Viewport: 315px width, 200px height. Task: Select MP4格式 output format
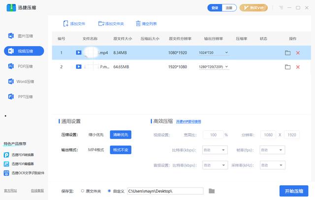point(96,150)
